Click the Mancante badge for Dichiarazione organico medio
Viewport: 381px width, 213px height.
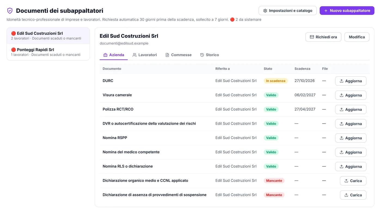pos(274,180)
